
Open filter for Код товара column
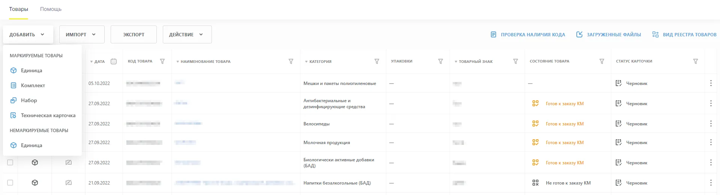[x=162, y=61]
